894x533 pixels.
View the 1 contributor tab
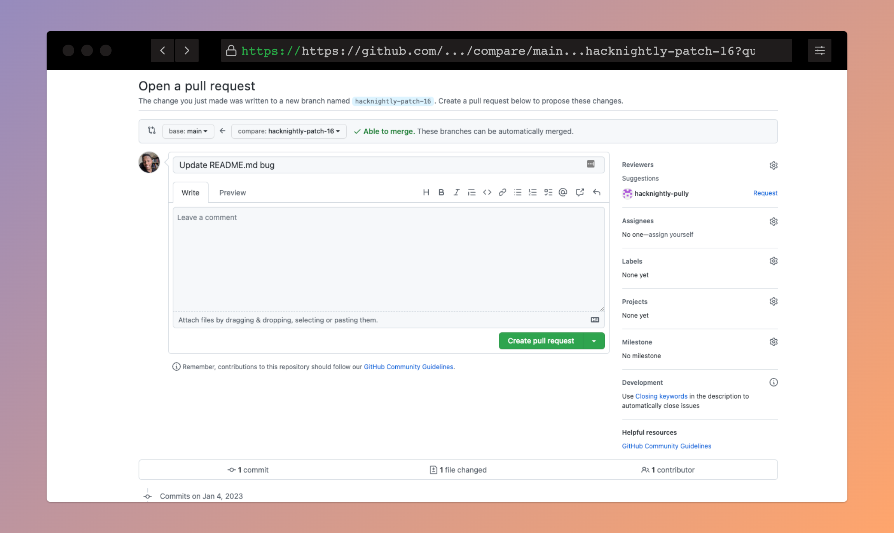[x=668, y=470]
